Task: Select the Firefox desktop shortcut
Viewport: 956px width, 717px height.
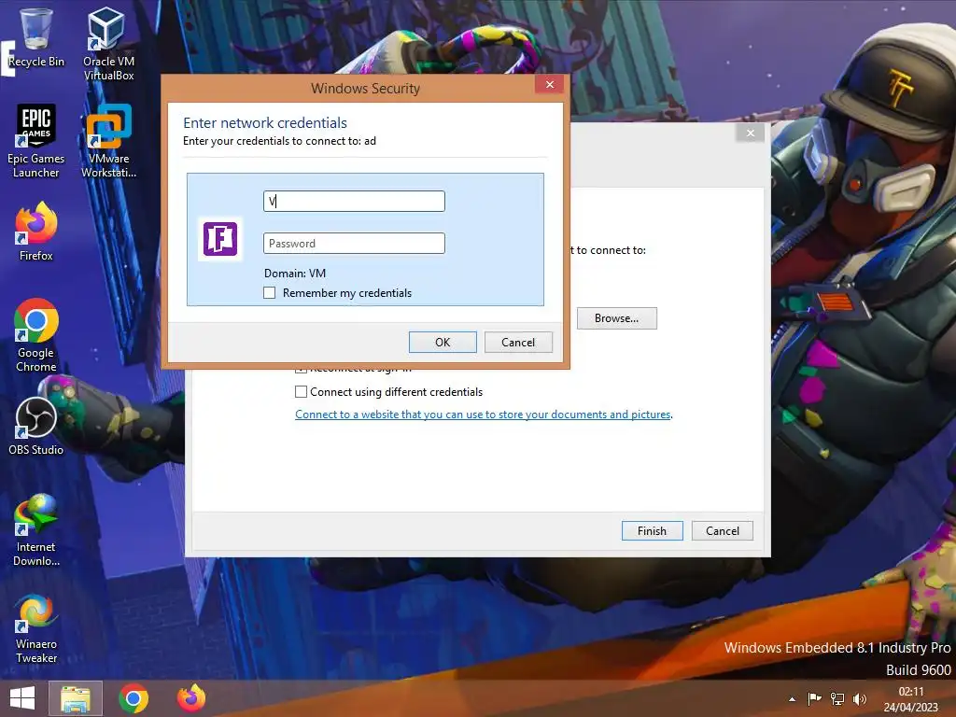Action: (36, 232)
